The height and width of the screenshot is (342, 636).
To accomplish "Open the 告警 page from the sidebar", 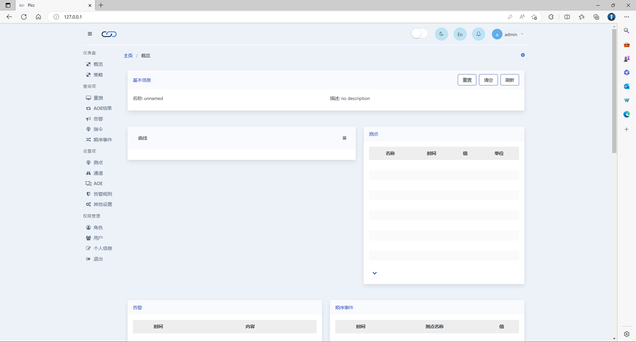I will tap(98, 119).
